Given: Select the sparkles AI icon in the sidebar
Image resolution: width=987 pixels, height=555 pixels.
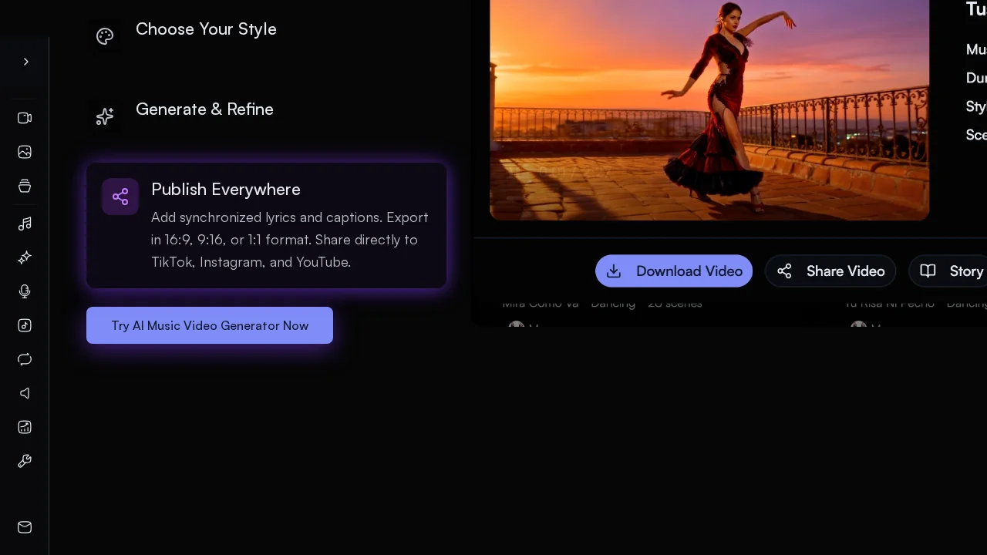Looking at the screenshot, I should click(x=25, y=257).
